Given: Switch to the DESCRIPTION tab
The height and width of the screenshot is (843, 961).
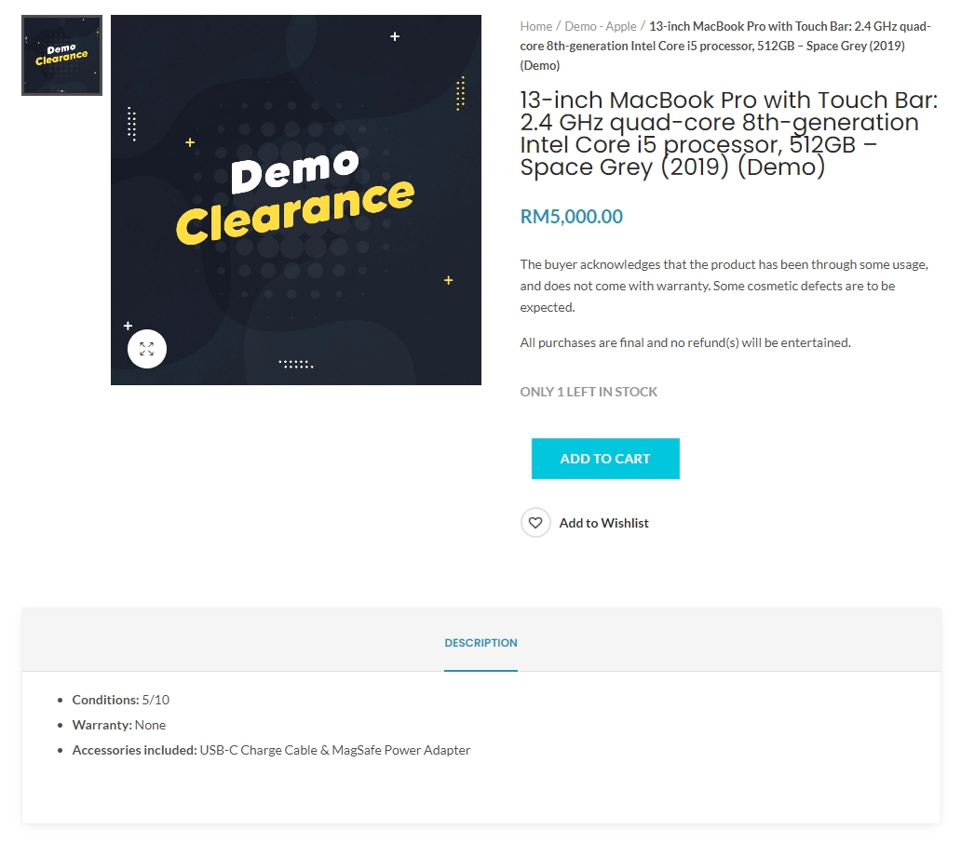Looking at the screenshot, I should click(x=480, y=643).
